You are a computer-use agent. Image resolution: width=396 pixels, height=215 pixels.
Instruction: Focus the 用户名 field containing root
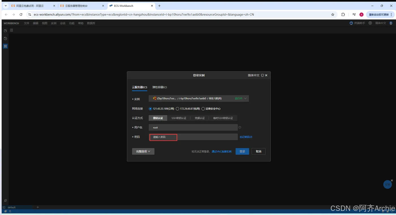[193, 127]
